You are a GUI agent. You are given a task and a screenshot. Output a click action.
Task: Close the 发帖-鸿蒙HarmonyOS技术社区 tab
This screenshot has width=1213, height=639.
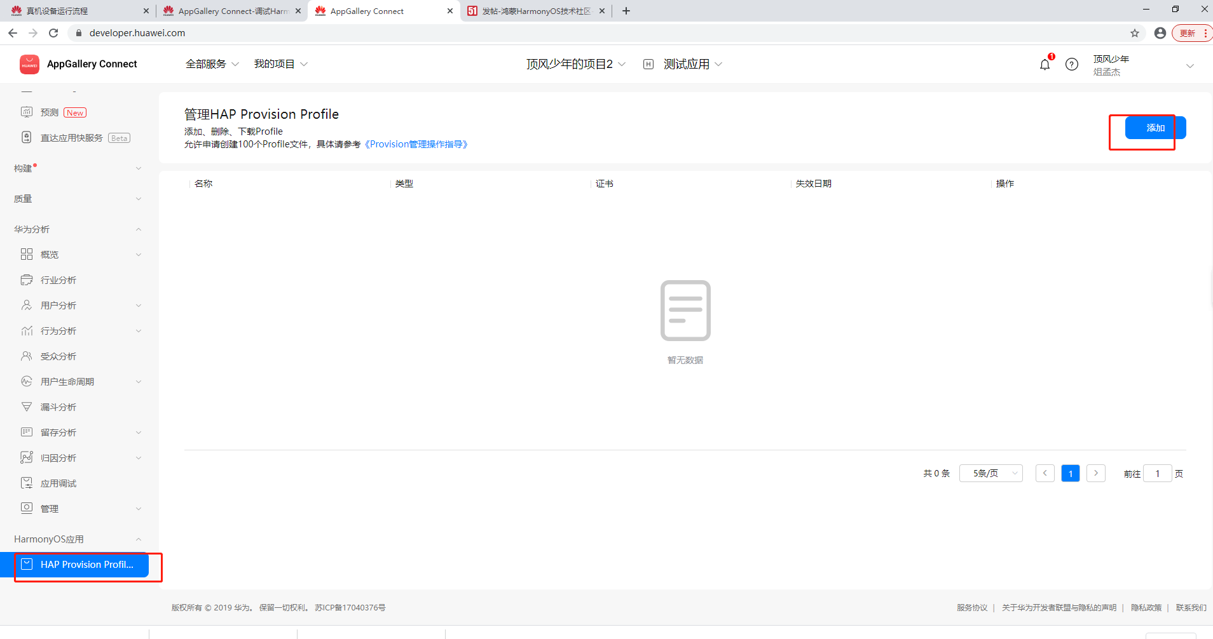coord(602,11)
